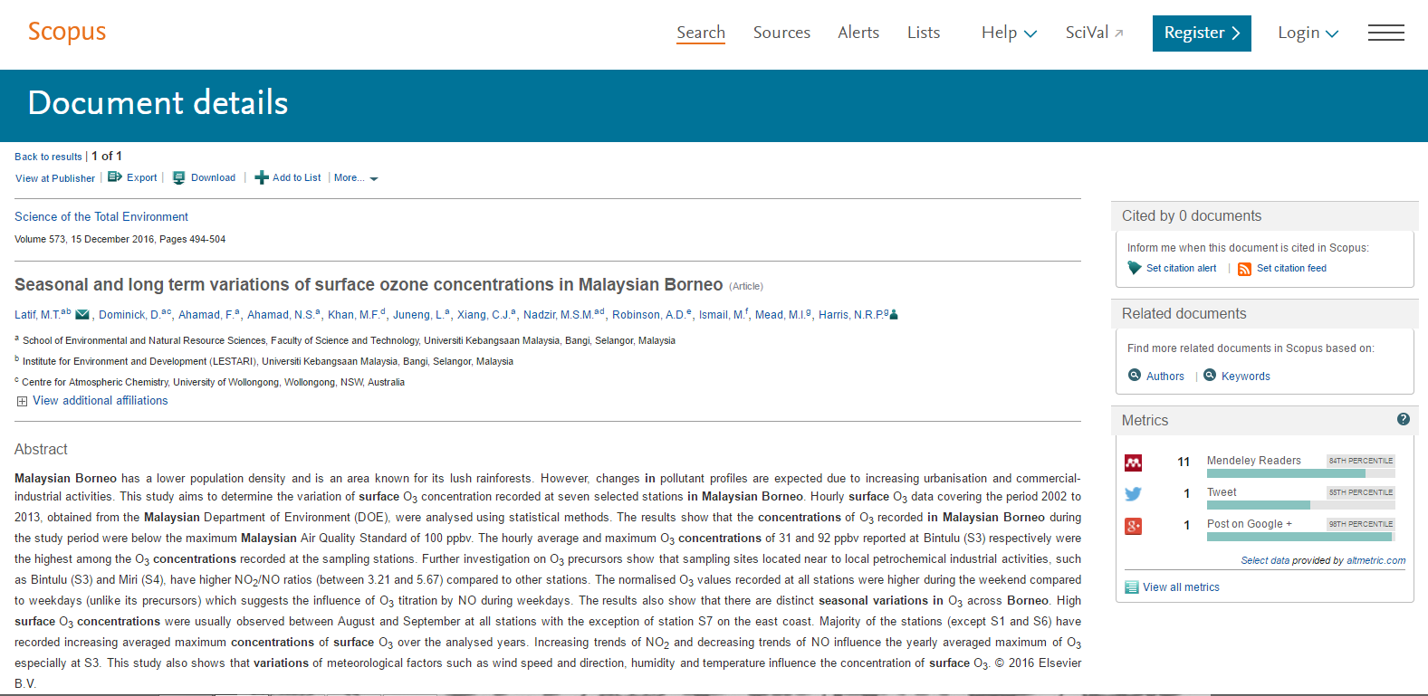Click the Export text link
The height and width of the screenshot is (696, 1428).
141,177
